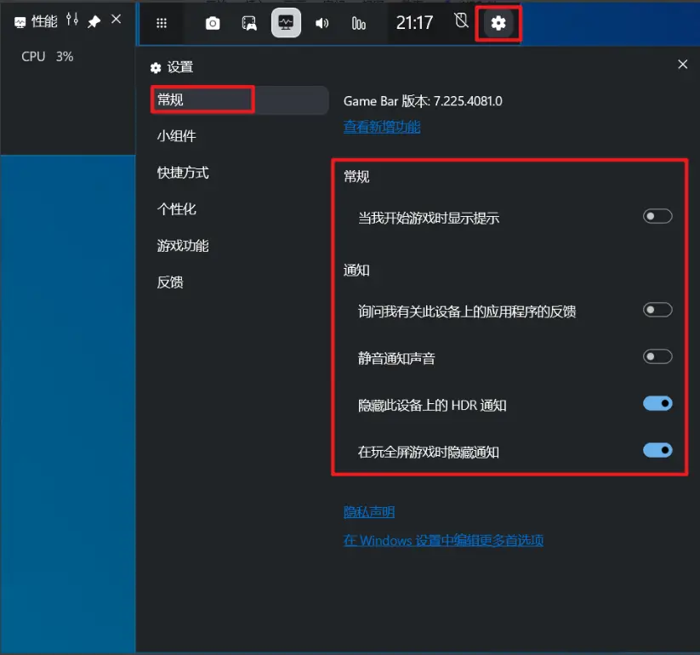700x655 pixels.
Task: Select the 常规 settings tab
Action: point(240,100)
